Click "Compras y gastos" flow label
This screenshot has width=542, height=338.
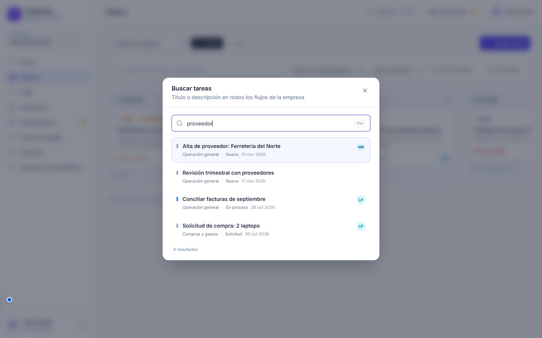200,234
